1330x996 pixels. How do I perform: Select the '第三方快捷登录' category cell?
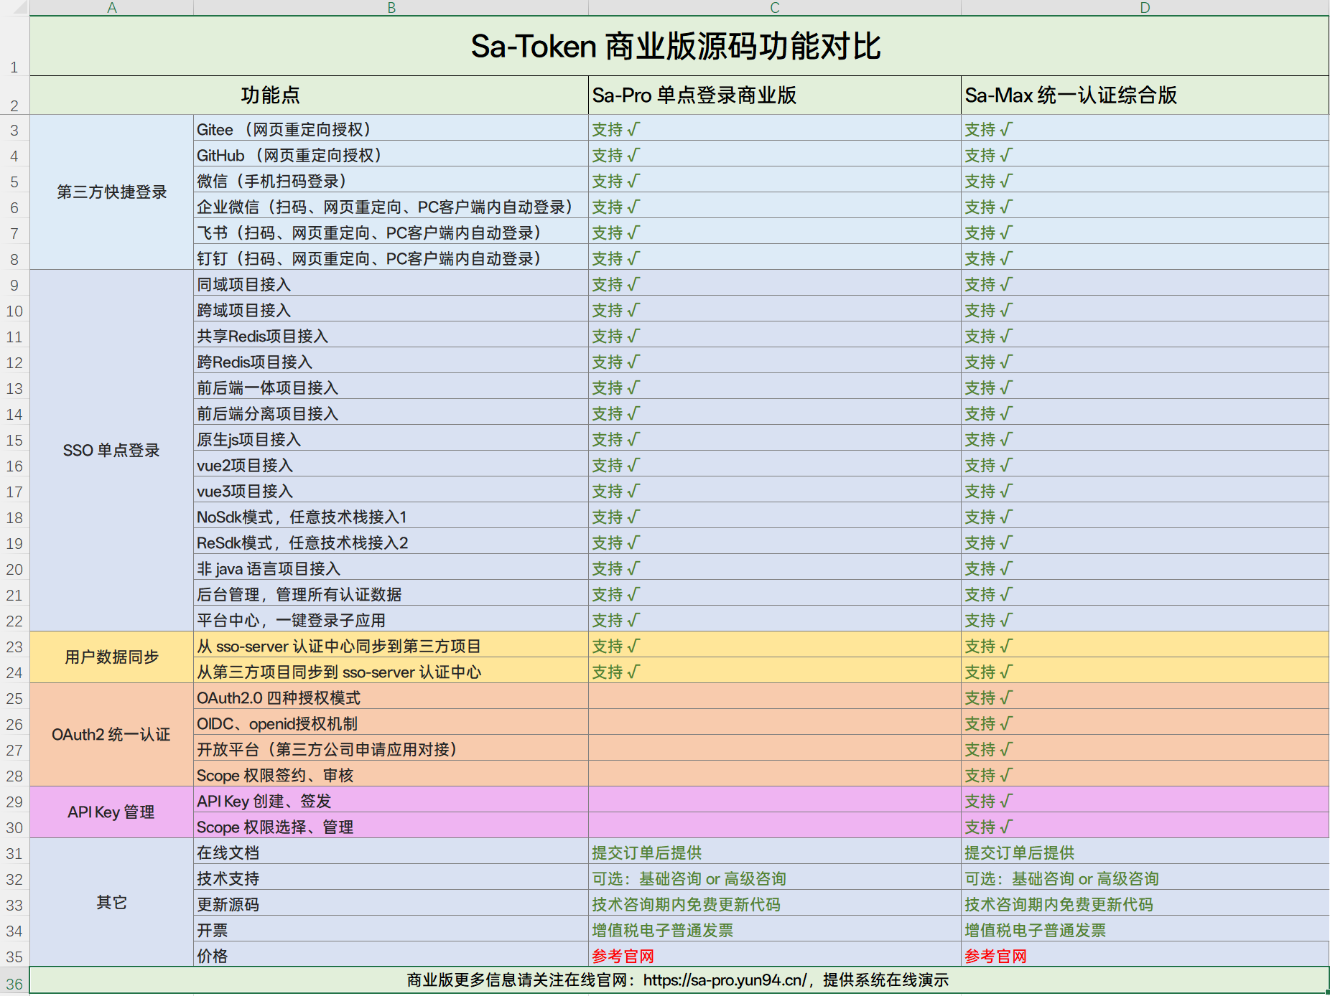tap(111, 192)
